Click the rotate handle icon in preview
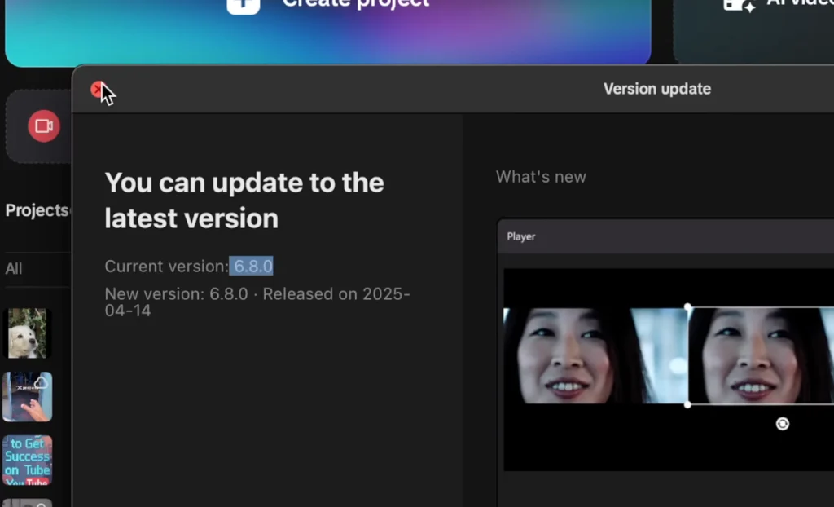Screen dimensions: 834x507 click(783, 424)
